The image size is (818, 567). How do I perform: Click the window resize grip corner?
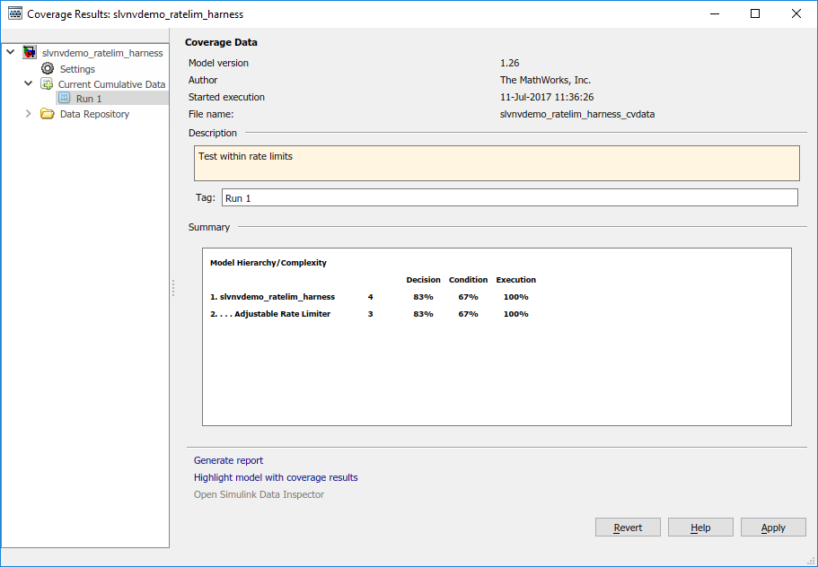pos(811,560)
